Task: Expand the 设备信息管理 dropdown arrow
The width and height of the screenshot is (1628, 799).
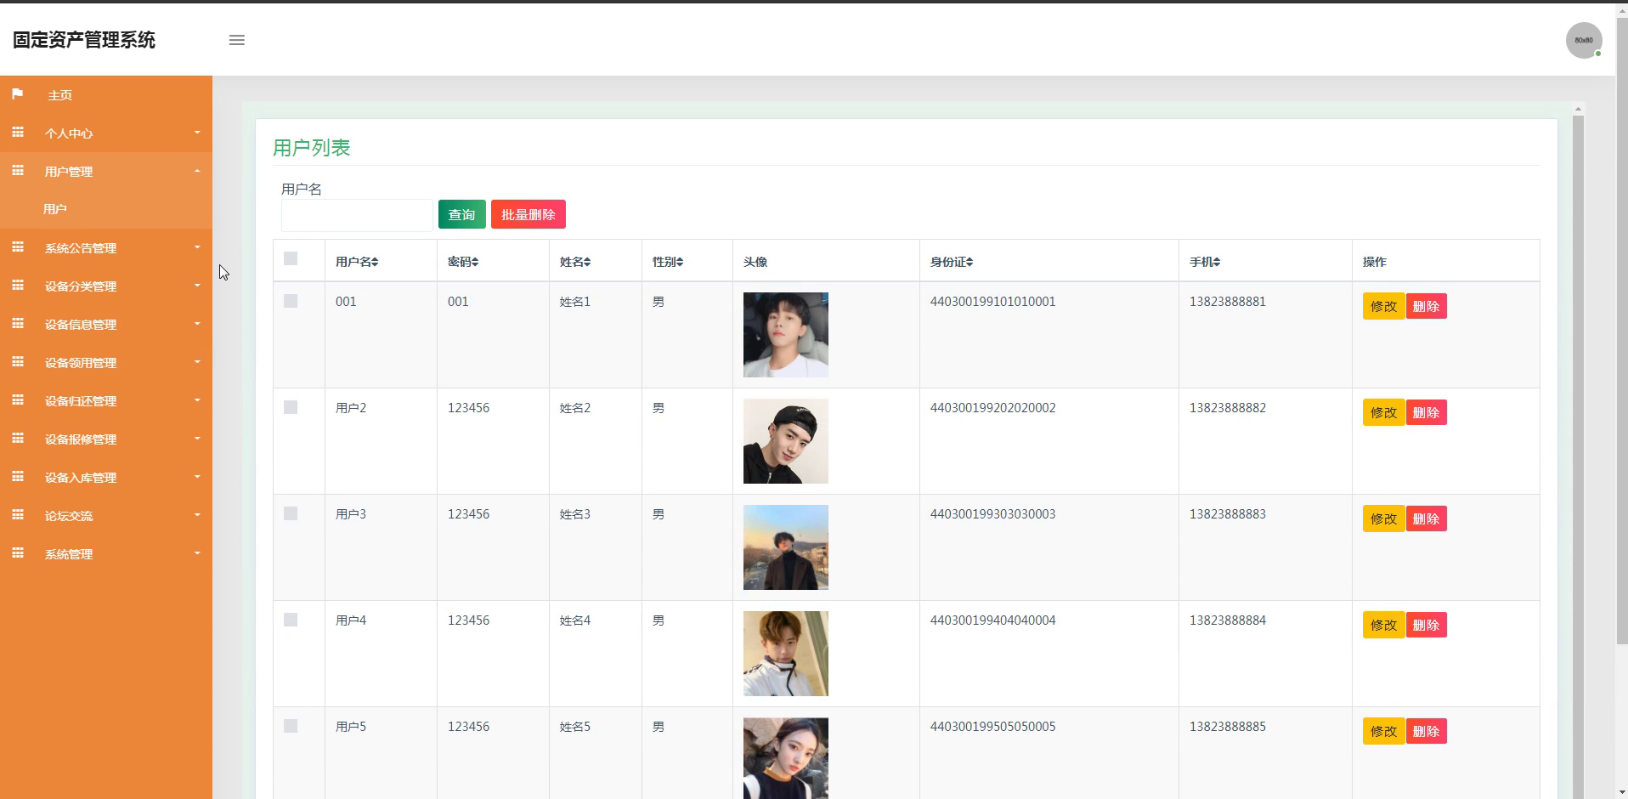Action: 197,324
